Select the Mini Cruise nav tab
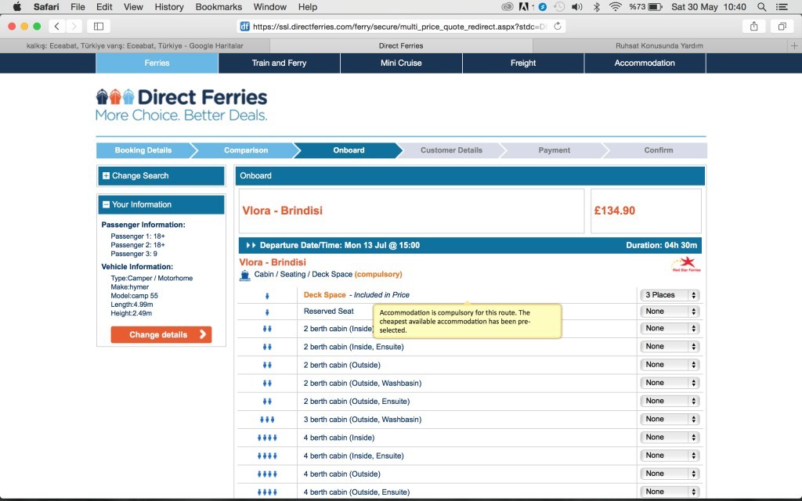This screenshot has height=501, width=802. click(x=401, y=63)
